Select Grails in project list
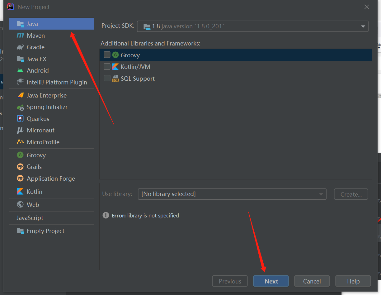The width and height of the screenshot is (381, 295). pos(52,167)
